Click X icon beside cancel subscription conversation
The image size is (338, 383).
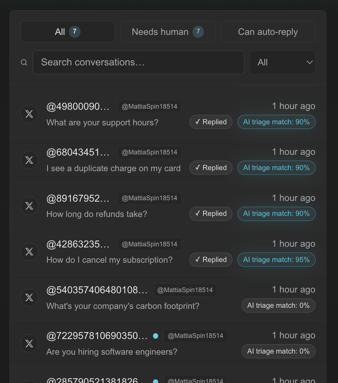(29, 252)
